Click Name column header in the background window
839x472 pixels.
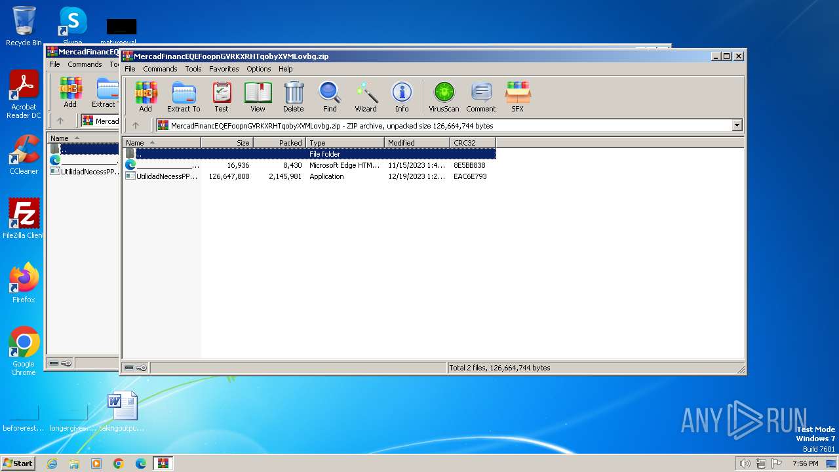click(84, 138)
